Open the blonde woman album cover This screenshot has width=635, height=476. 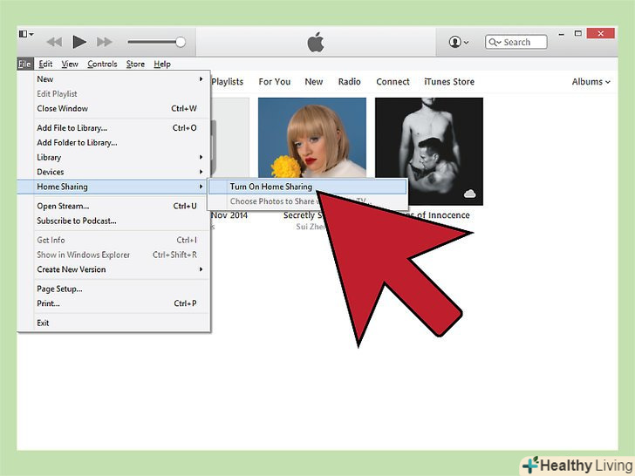pyautogui.click(x=312, y=138)
